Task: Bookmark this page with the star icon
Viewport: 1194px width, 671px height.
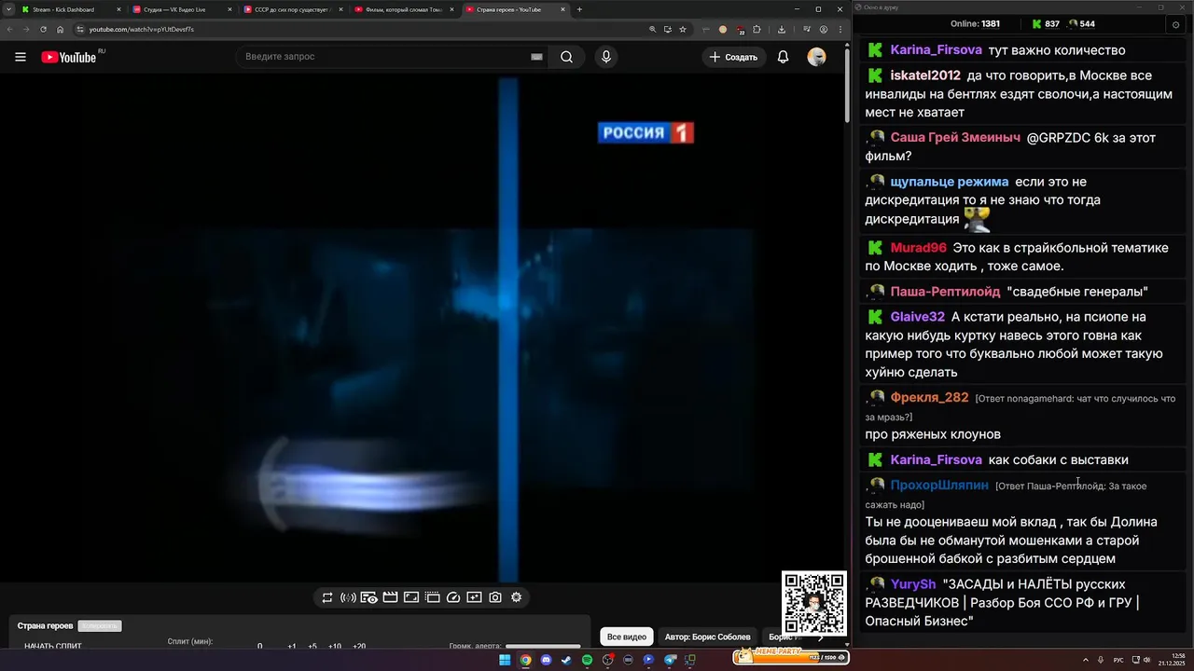Action: pyautogui.click(x=683, y=29)
